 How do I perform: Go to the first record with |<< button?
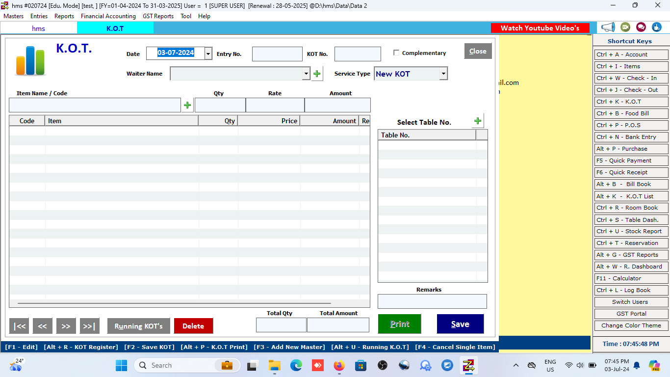pos(19,326)
